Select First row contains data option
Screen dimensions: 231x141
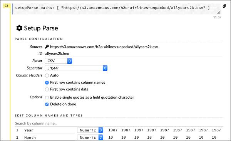coord(47,89)
